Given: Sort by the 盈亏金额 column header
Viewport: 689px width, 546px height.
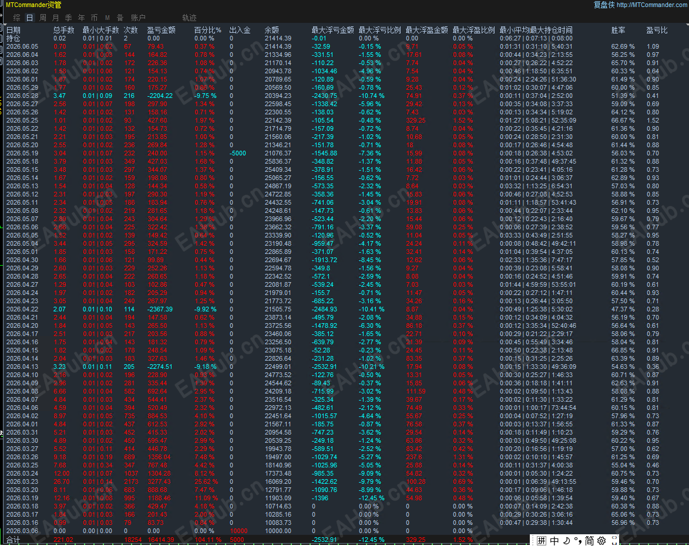Looking at the screenshot, I should coord(162,30).
